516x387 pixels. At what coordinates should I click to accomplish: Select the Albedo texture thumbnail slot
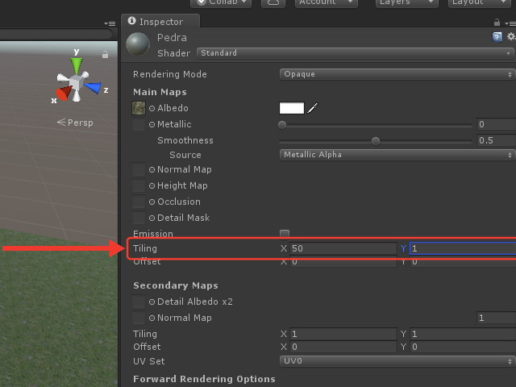click(139, 108)
